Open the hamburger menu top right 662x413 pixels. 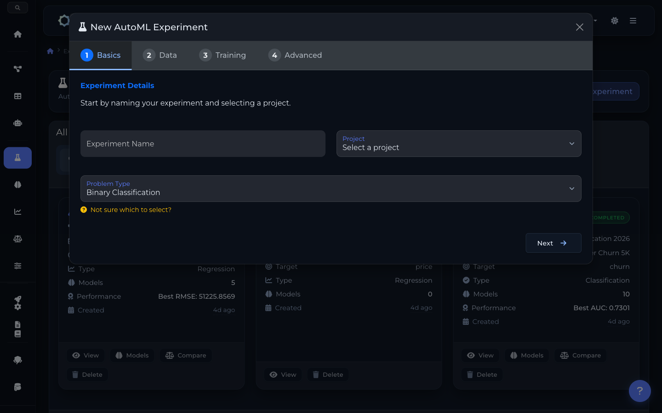point(633,21)
